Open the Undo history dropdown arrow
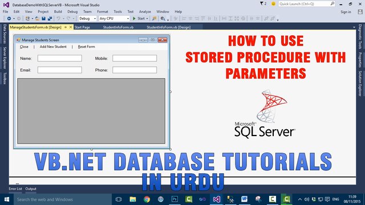 click(x=63, y=19)
